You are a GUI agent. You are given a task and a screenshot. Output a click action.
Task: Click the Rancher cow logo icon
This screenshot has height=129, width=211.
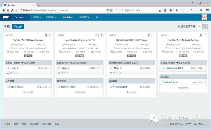6,17
